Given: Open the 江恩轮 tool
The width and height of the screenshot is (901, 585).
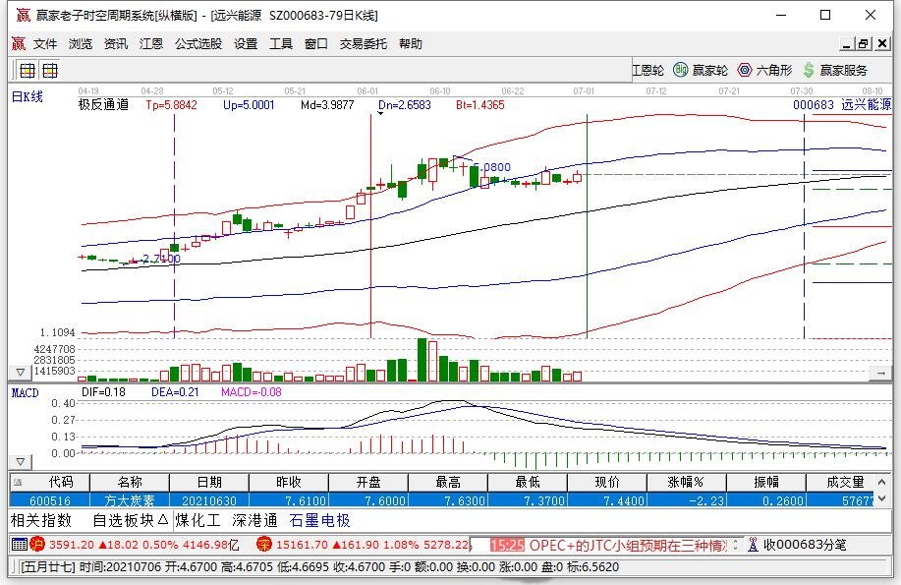Looking at the screenshot, I should pos(648,70).
